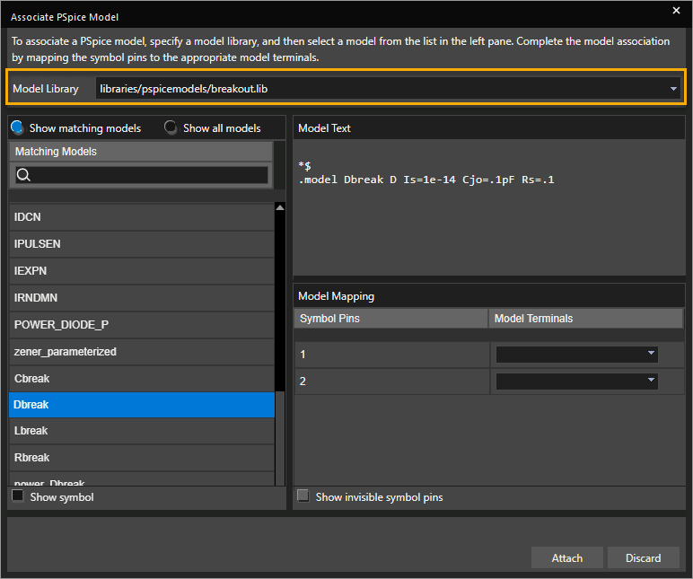The width and height of the screenshot is (693, 579).
Task: Select IDCN model in list
Action: (142, 217)
